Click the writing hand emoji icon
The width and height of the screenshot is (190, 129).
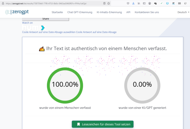point(42,49)
